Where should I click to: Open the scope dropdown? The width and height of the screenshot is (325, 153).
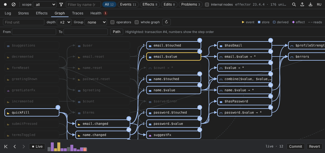(45, 4)
